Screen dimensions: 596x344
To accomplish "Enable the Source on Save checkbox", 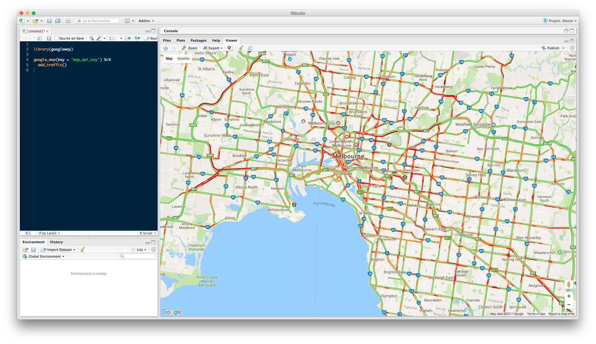I will click(x=57, y=38).
